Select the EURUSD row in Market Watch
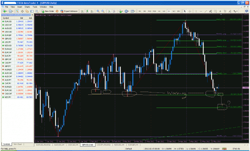 click(17, 22)
